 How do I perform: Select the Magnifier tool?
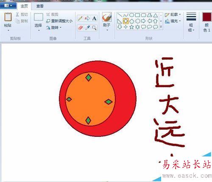[94, 28]
